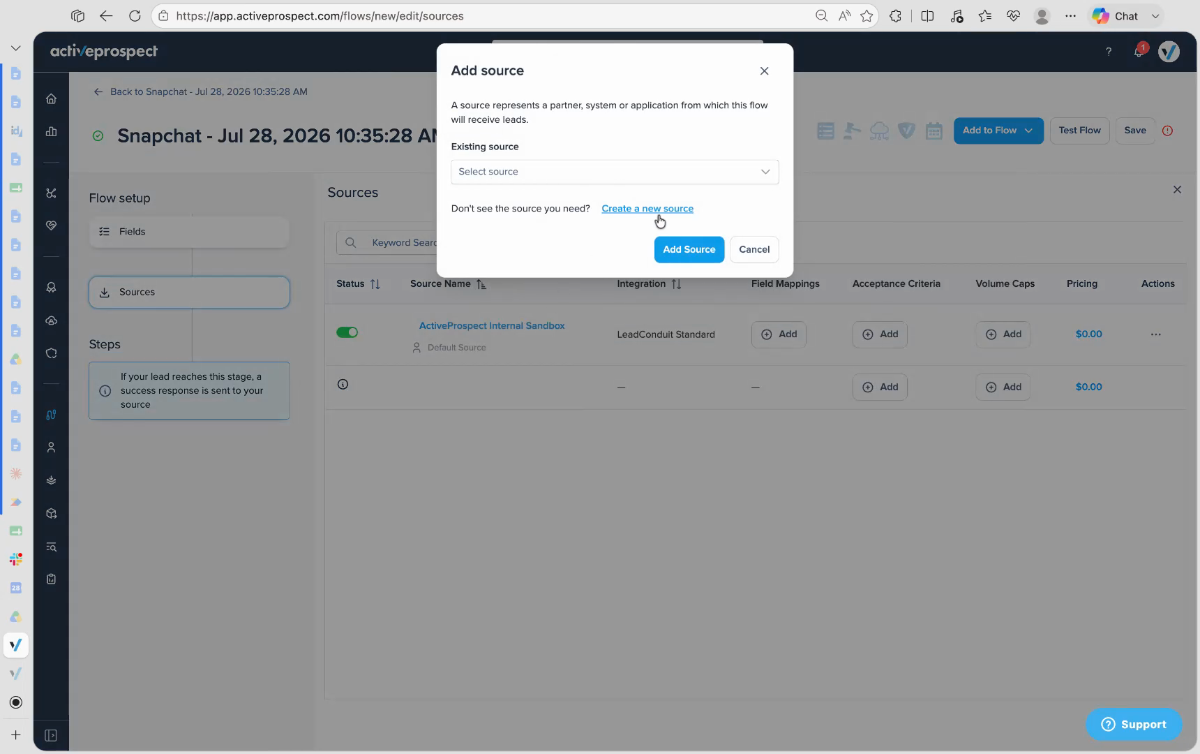Click the browser address bar URL

pos(320,16)
